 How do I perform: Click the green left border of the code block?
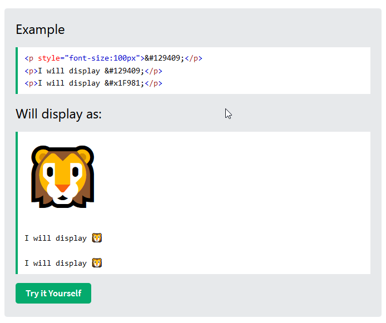point(17,71)
